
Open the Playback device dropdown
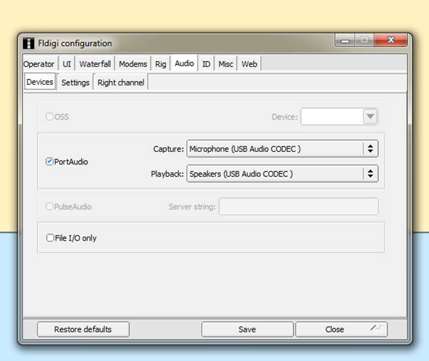tap(282, 174)
